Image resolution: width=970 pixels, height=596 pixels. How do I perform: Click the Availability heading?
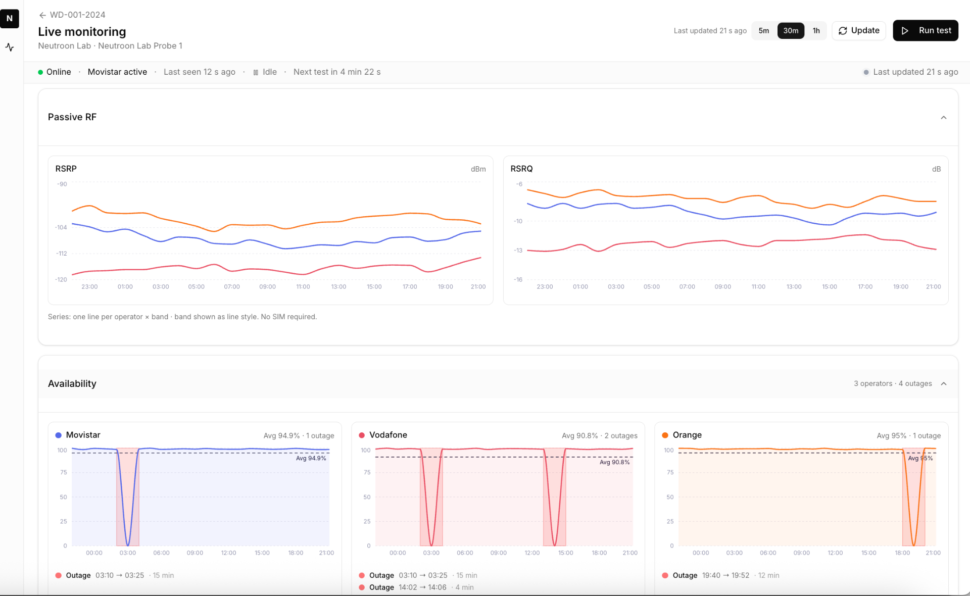[x=72, y=384]
